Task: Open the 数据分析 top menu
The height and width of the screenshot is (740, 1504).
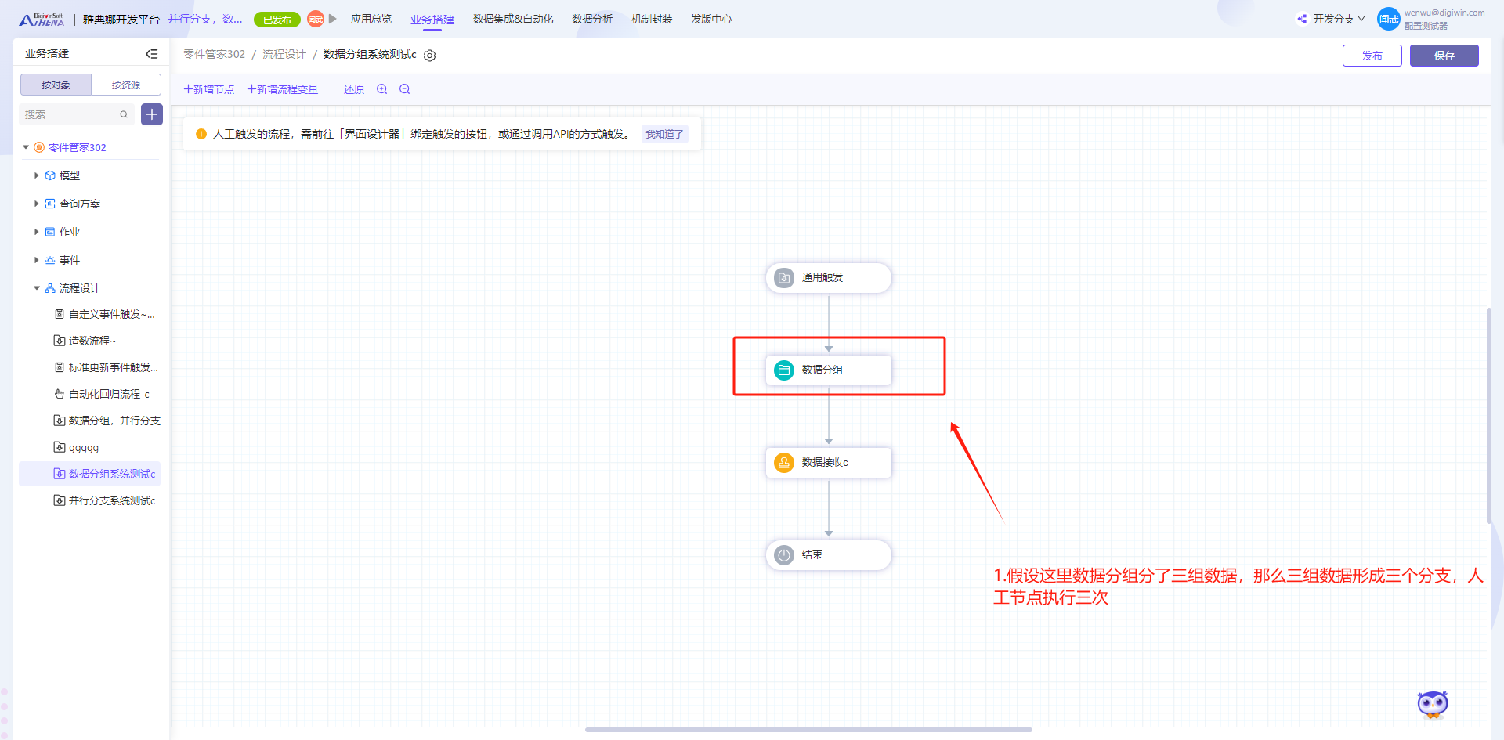Action: coord(592,19)
